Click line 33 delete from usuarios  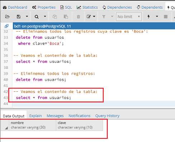pos(40,37)
